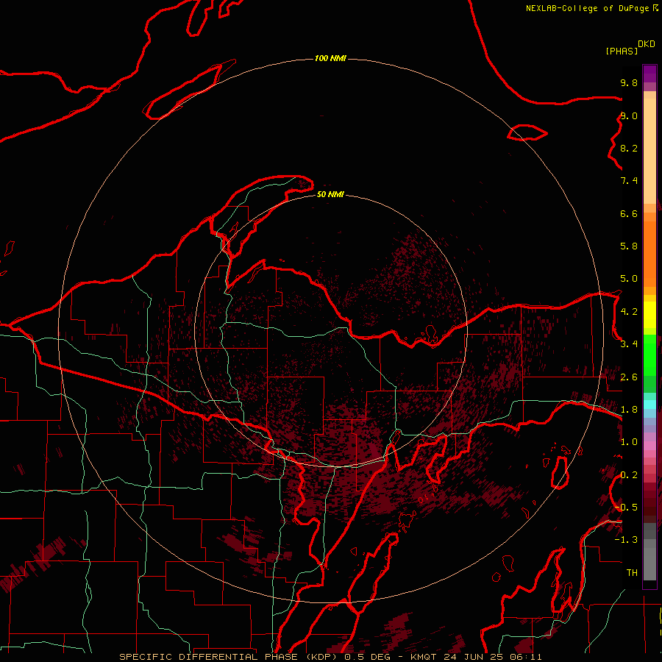The width and height of the screenshot is (662, 662).
Task: Click the -0.5 value on the scale
Action: click(626, 508)
